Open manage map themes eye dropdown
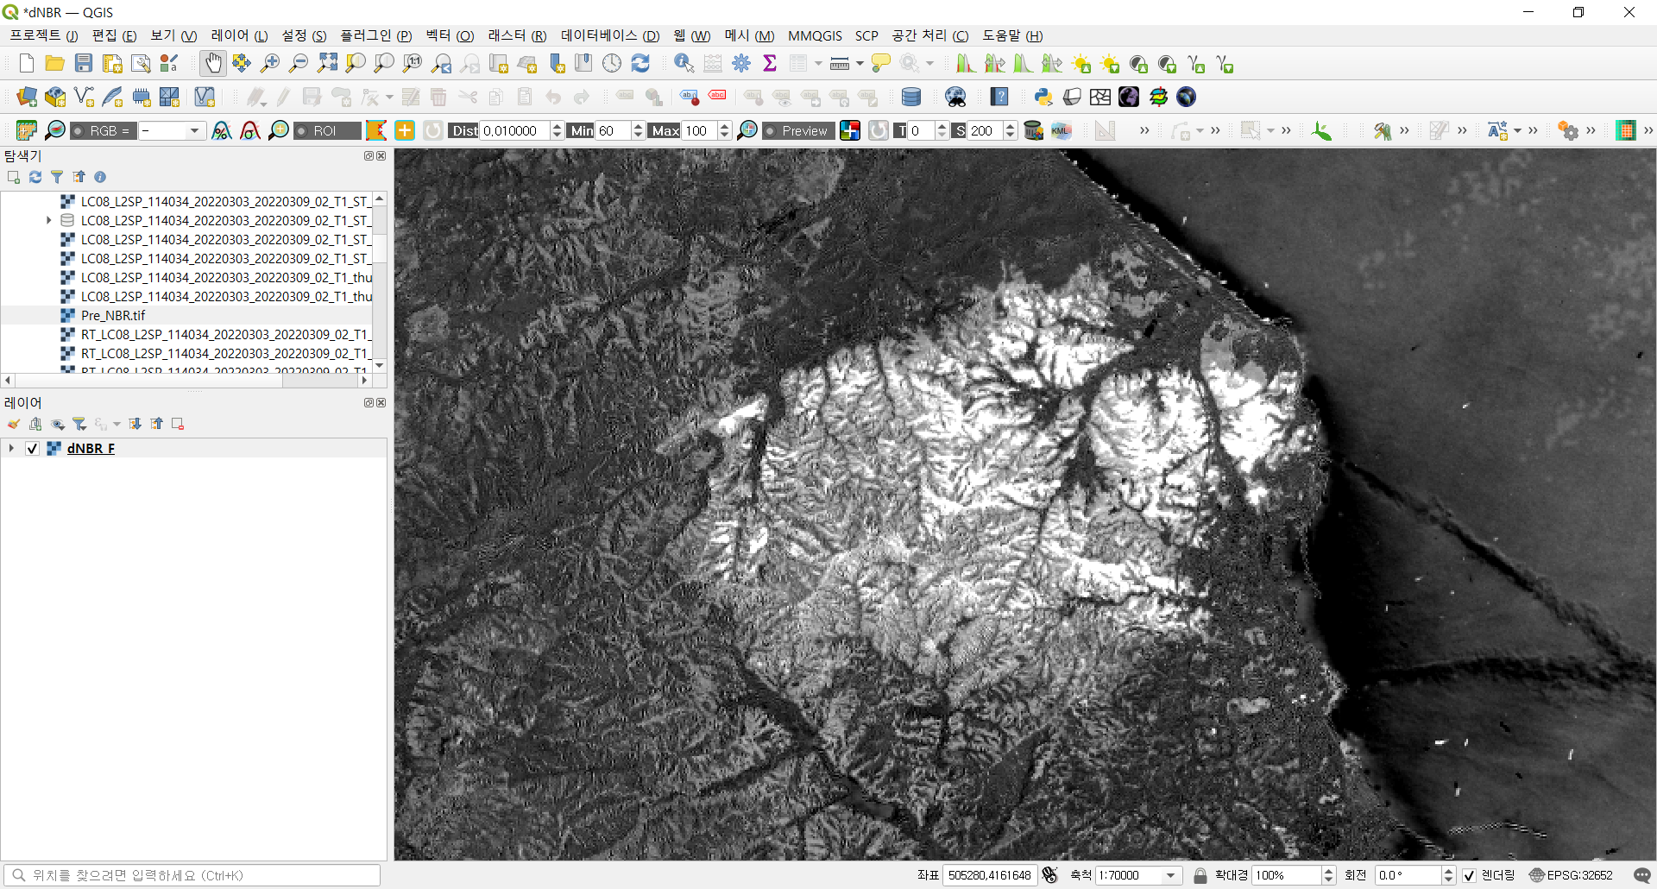 [58, 424]
